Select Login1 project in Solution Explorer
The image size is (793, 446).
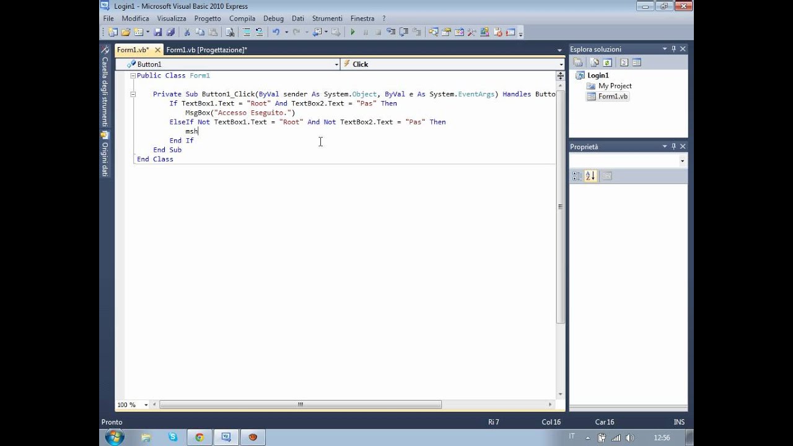click(598, 76)
